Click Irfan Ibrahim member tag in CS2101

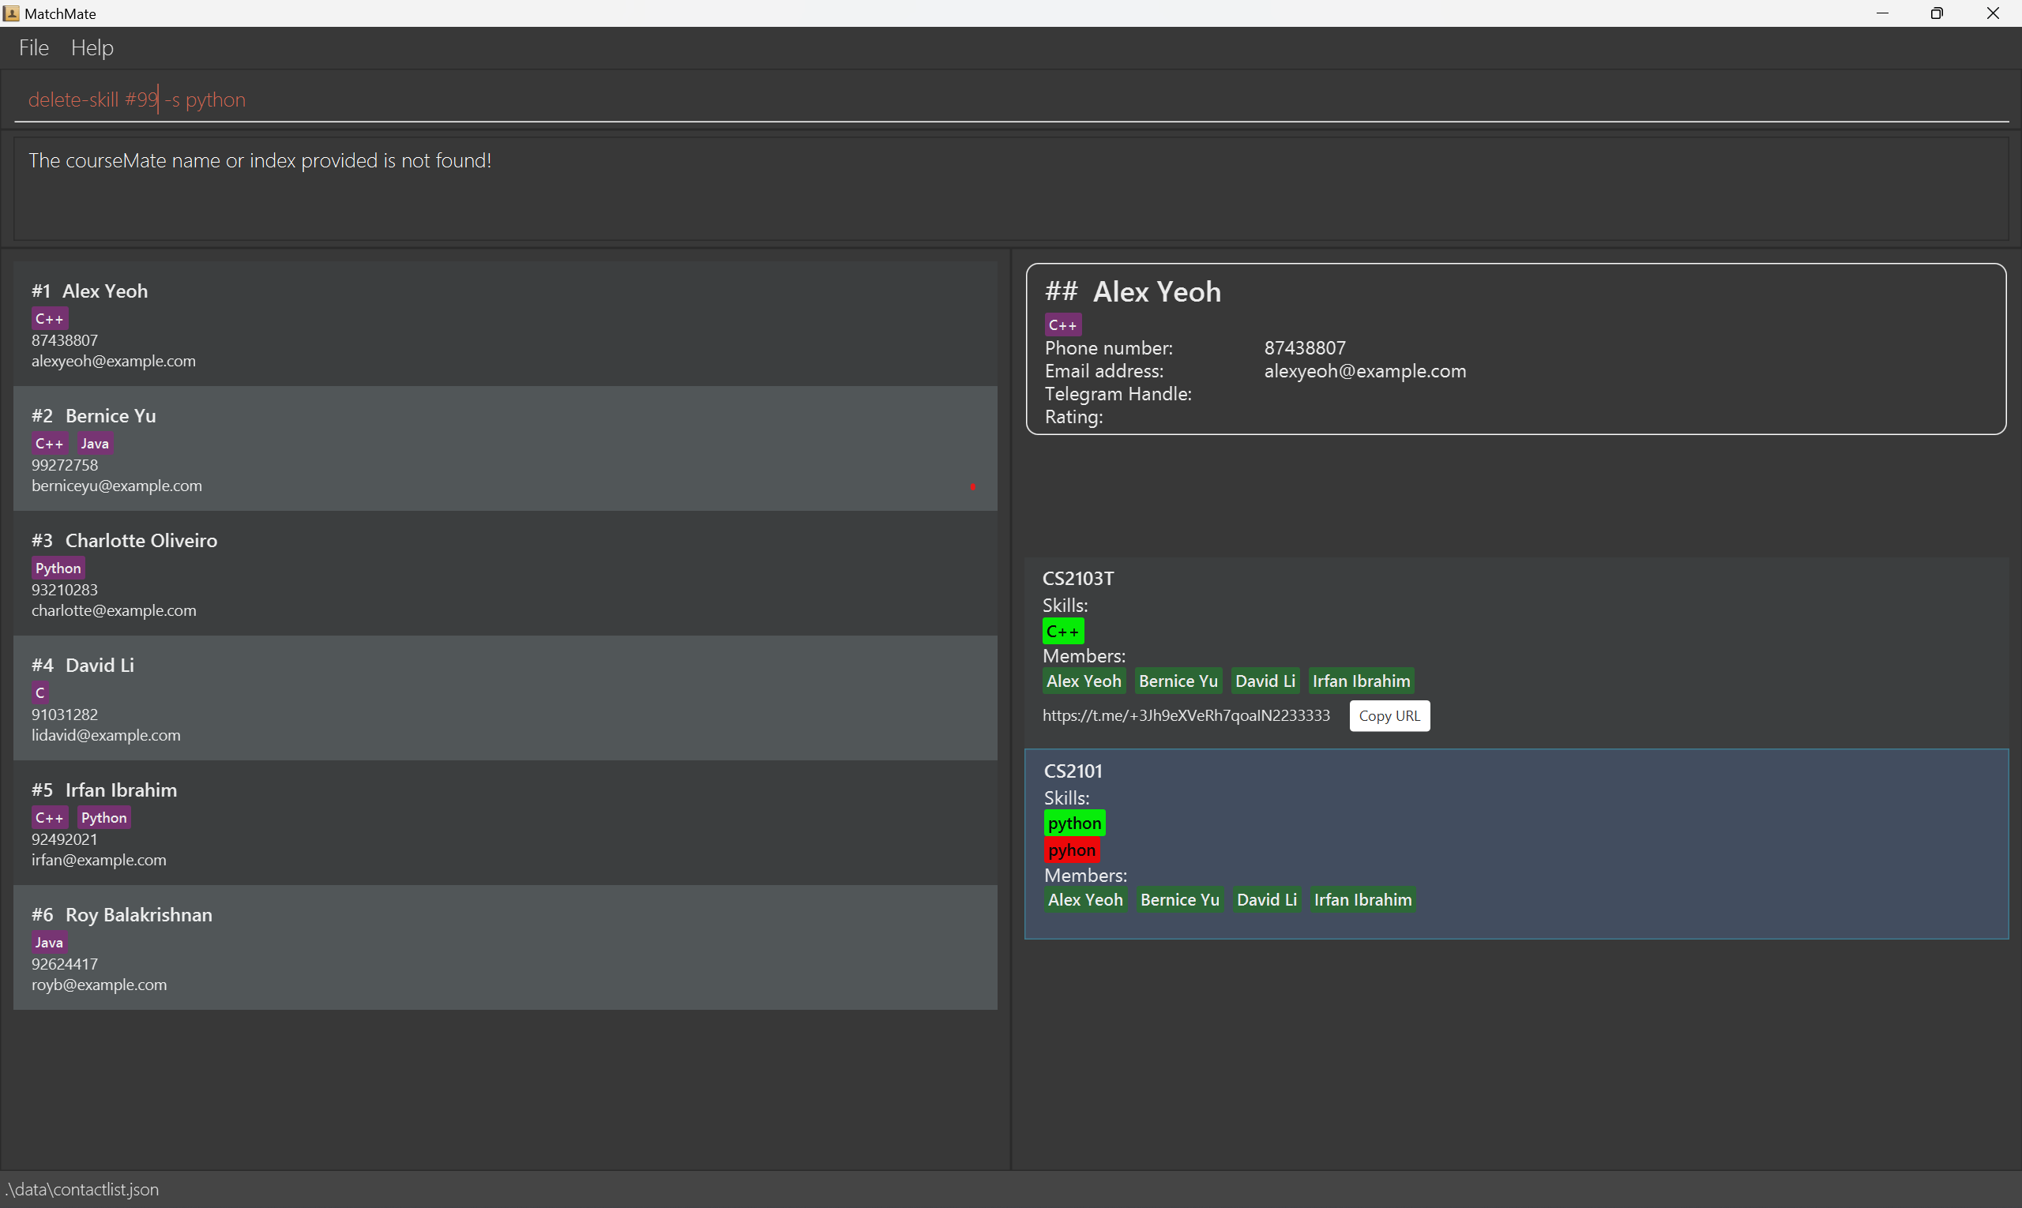(x=1362, y=900)
